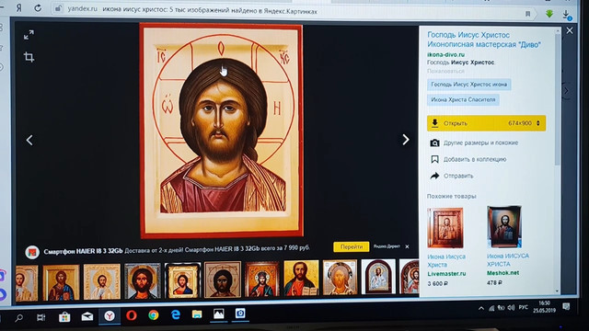Show hidden system tray icons
The width and height of the screenshot is (589, 331).
tap(481, 309)
